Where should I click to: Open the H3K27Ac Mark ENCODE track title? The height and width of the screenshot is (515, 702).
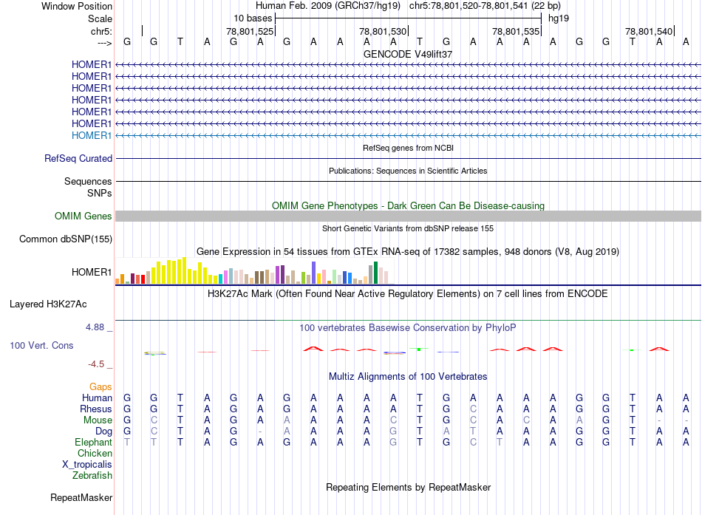(x=408, y=294)
